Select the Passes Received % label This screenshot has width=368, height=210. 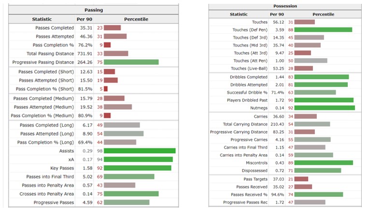249,195
